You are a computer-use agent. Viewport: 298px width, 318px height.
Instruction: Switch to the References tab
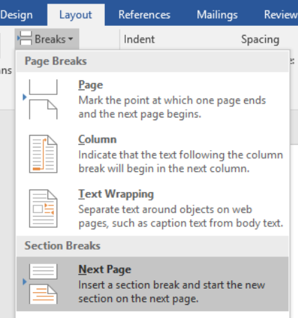(144, 15)
